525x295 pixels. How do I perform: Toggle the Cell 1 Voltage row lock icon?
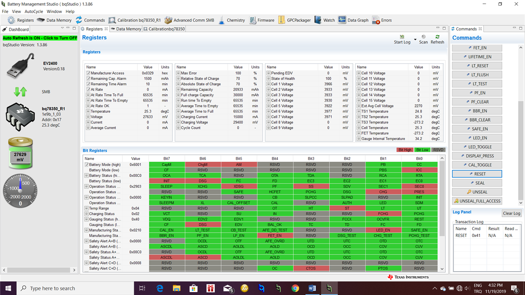point(269,84)
